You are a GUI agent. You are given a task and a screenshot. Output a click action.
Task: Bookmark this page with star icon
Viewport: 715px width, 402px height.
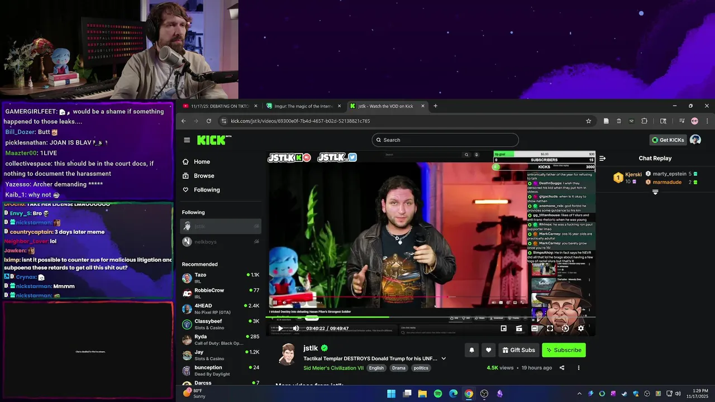coord(588,121)
